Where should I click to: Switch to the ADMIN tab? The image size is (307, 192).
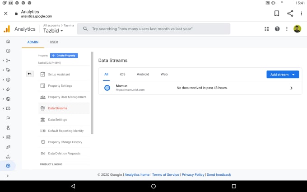(33, 42)
